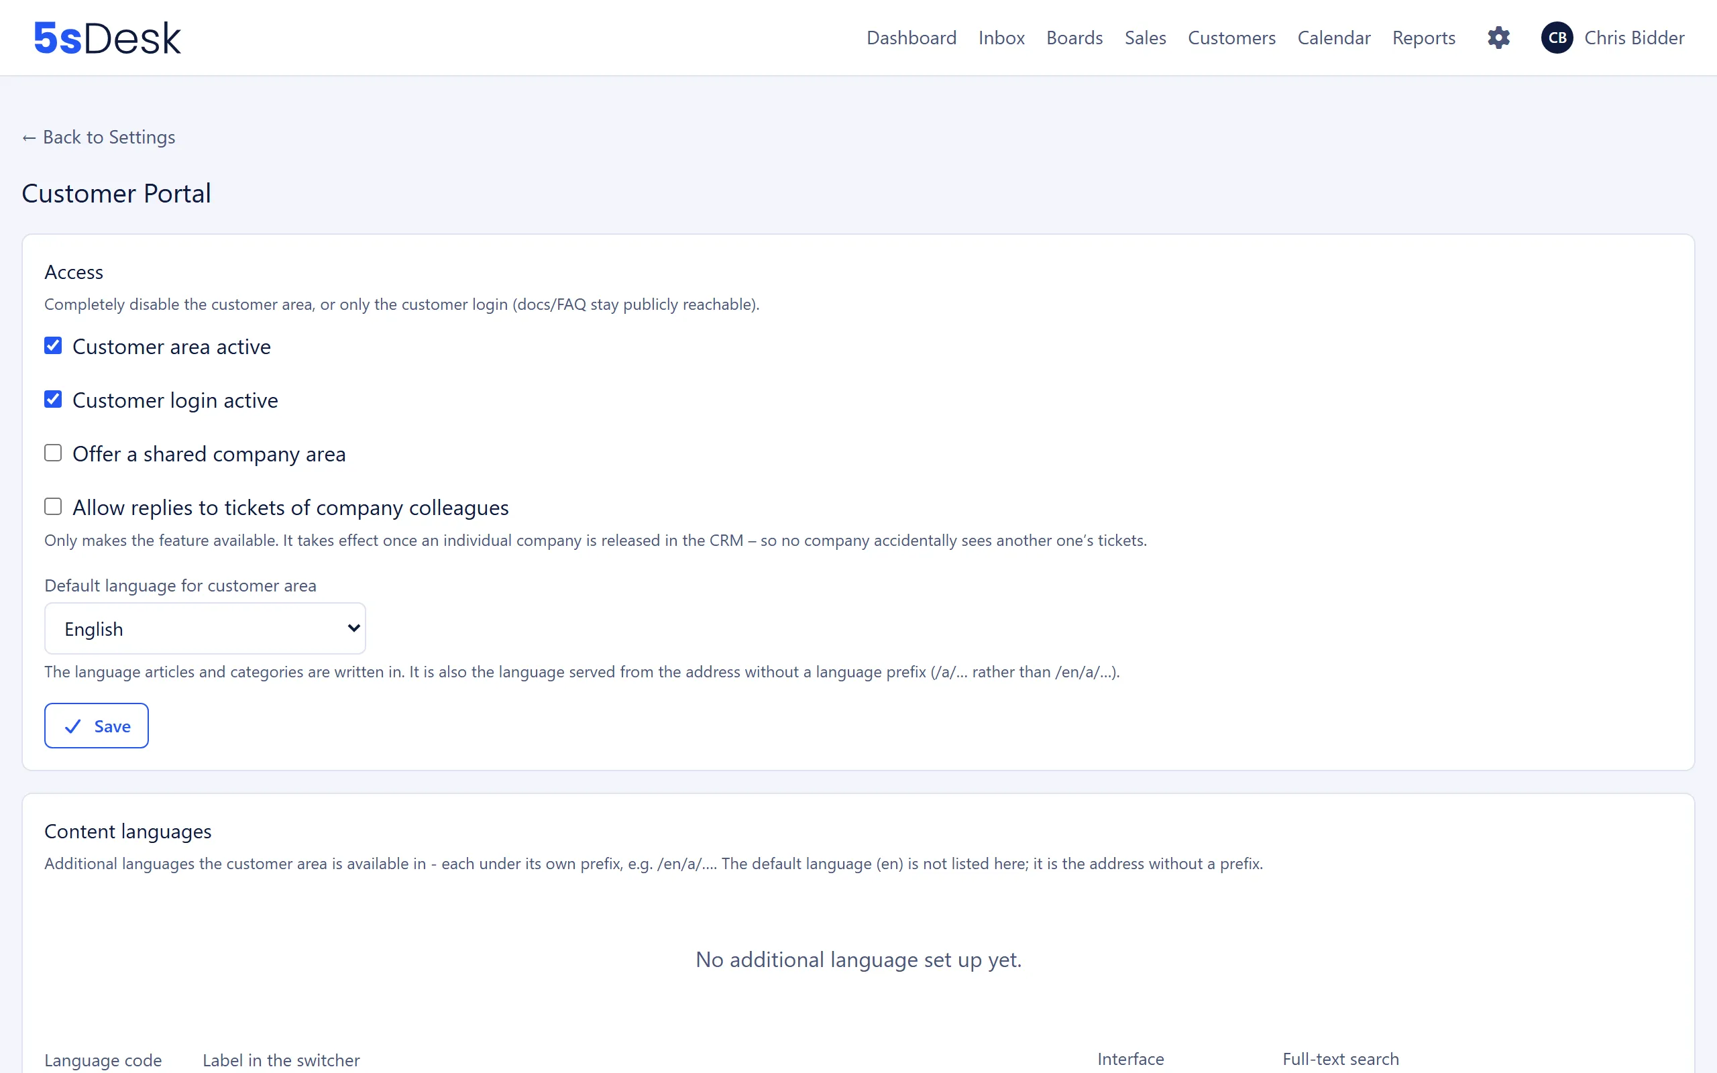Viewport: 1717px width, 1073px height.
Task: Go back to Settings
Action: pos(99,137)
